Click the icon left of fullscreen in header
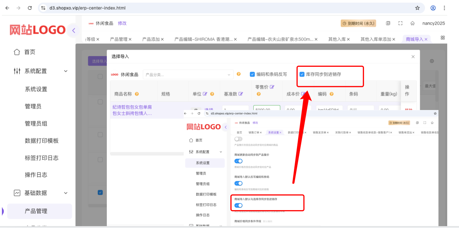The width and height of the screenshot is (459, 228). pos(388,23)
